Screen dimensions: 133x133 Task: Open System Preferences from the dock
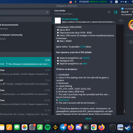pyautogui.click(x=32, y=127)
